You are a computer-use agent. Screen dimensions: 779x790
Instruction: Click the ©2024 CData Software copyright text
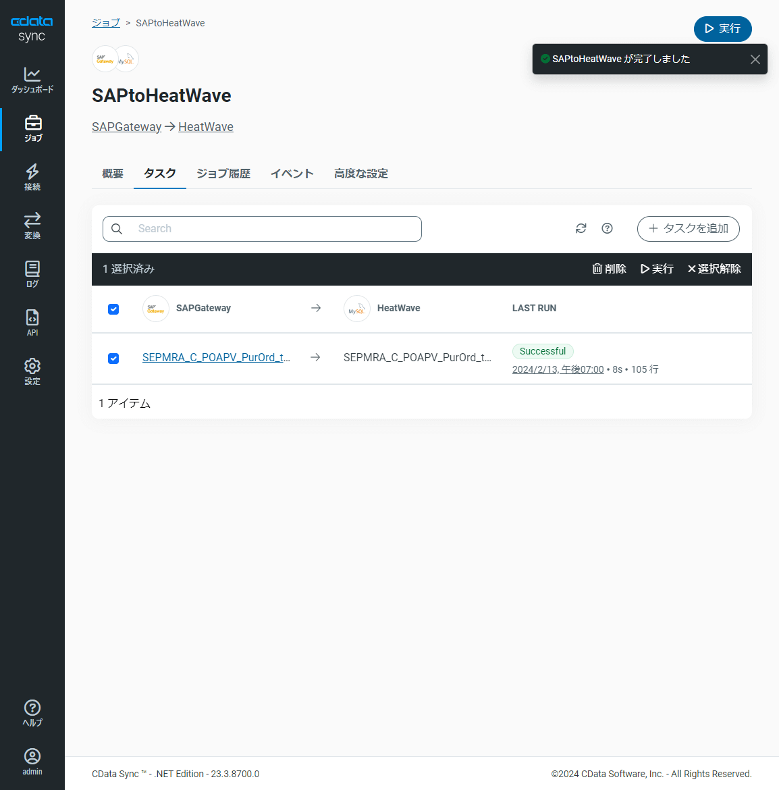point(651,774)
